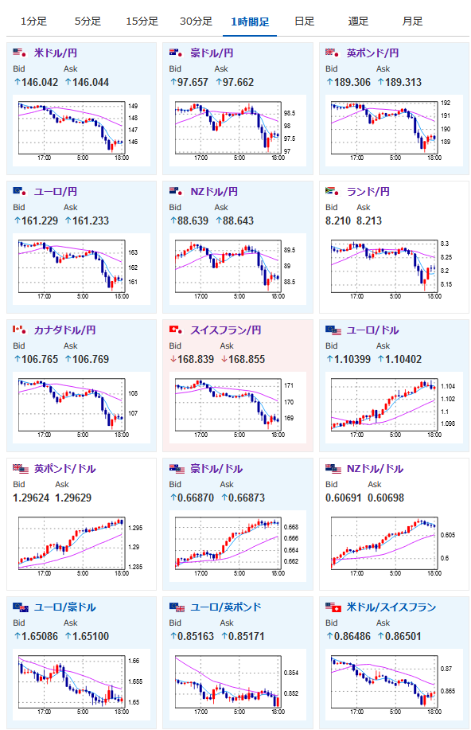
Task: Open the ユーロ/豪ドル pair link
Action: pos(64,607)
